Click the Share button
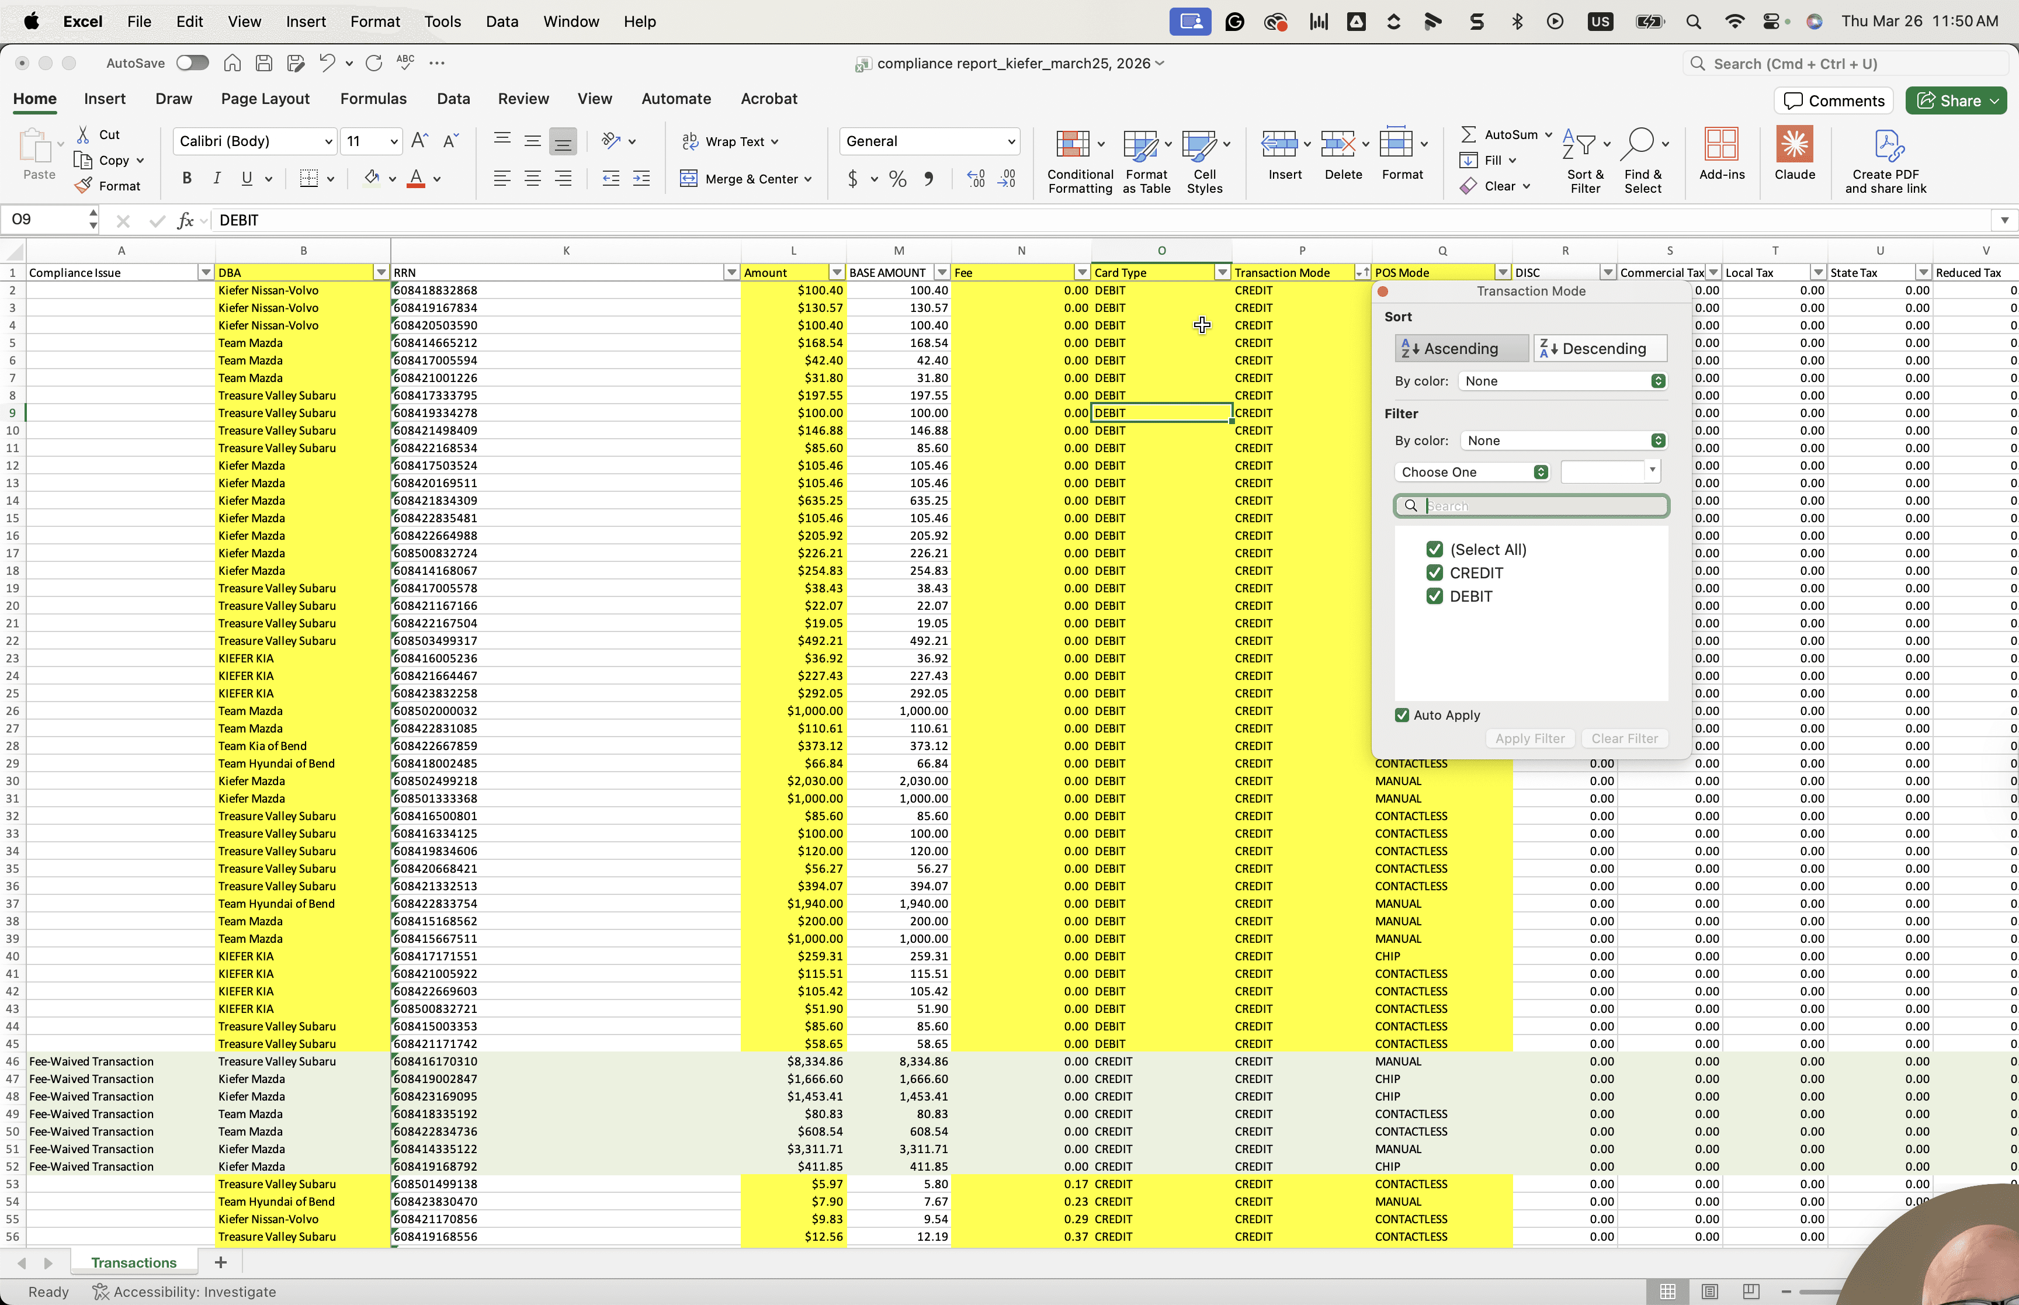Screen dimensions: 2019x1305 (x=1955, y=101)
